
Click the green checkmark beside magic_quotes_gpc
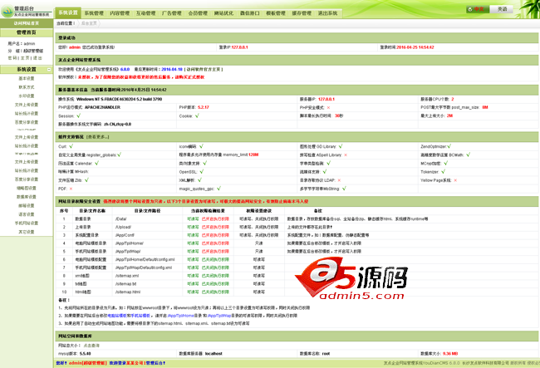coord(219,189)
